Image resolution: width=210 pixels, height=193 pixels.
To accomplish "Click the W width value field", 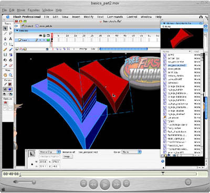I will point(43,162).
